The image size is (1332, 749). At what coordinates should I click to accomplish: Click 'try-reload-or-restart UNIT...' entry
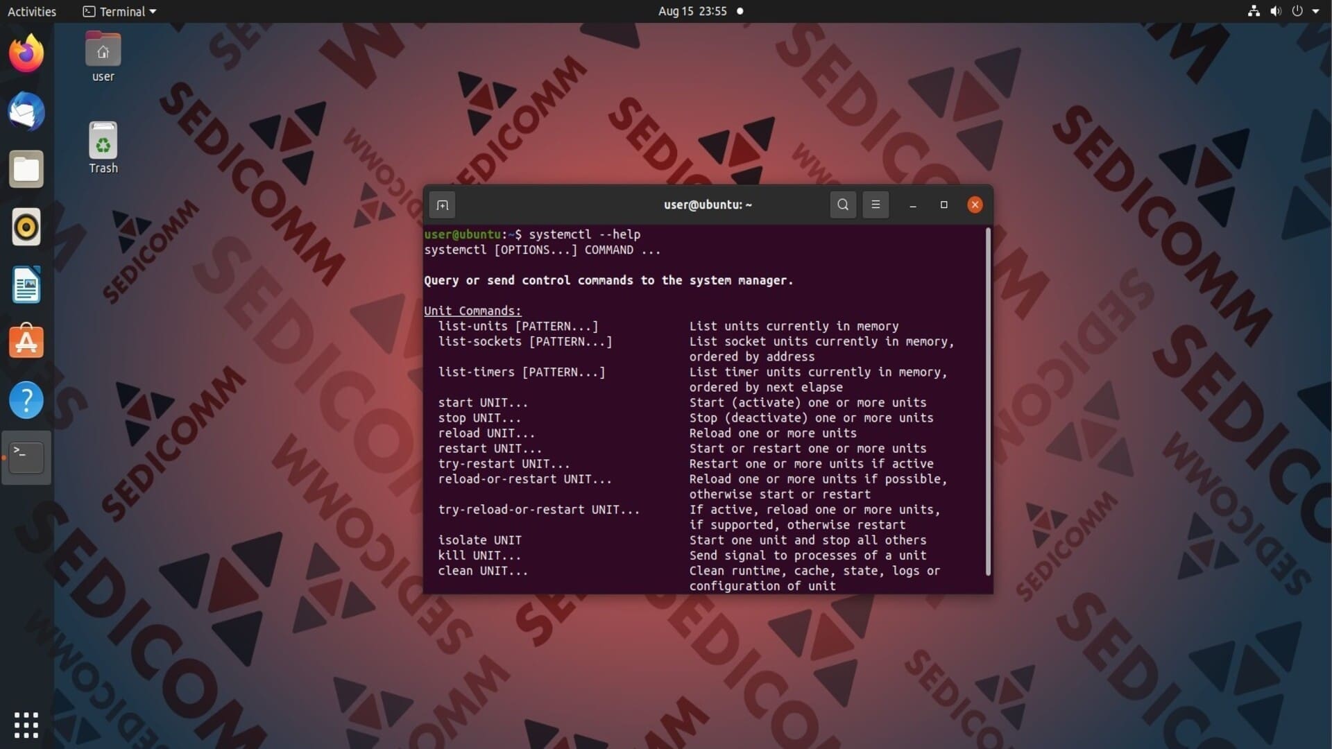(538, 509)
